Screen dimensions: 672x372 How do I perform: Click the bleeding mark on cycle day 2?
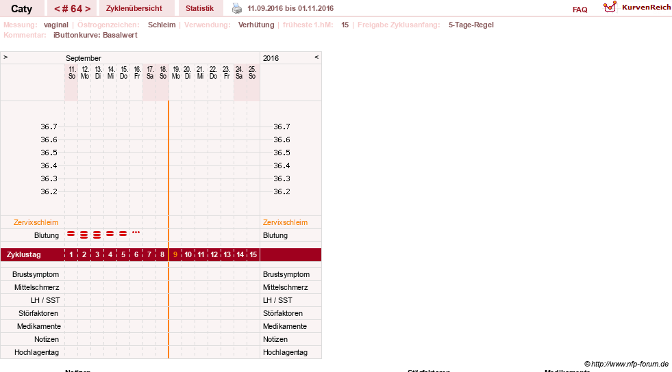(x=84, y=235)
